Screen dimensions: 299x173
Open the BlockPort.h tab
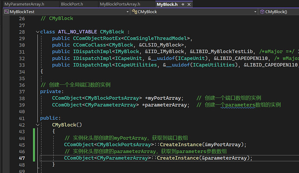[72, 4]
